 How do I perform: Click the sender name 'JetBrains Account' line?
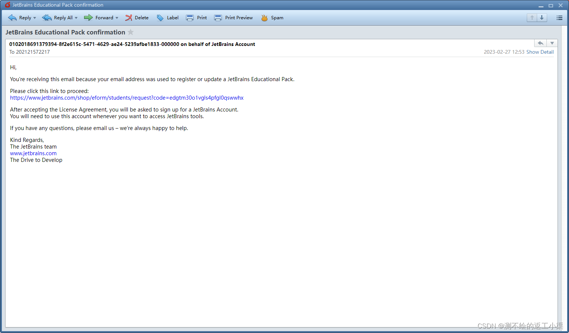tap(132, 44)
